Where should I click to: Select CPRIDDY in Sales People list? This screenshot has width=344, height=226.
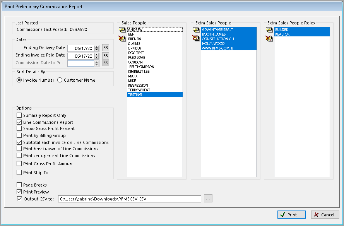155,48
